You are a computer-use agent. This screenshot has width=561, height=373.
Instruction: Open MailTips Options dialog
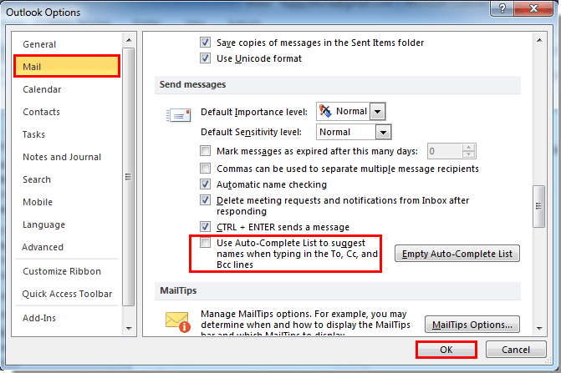(472, 325)
